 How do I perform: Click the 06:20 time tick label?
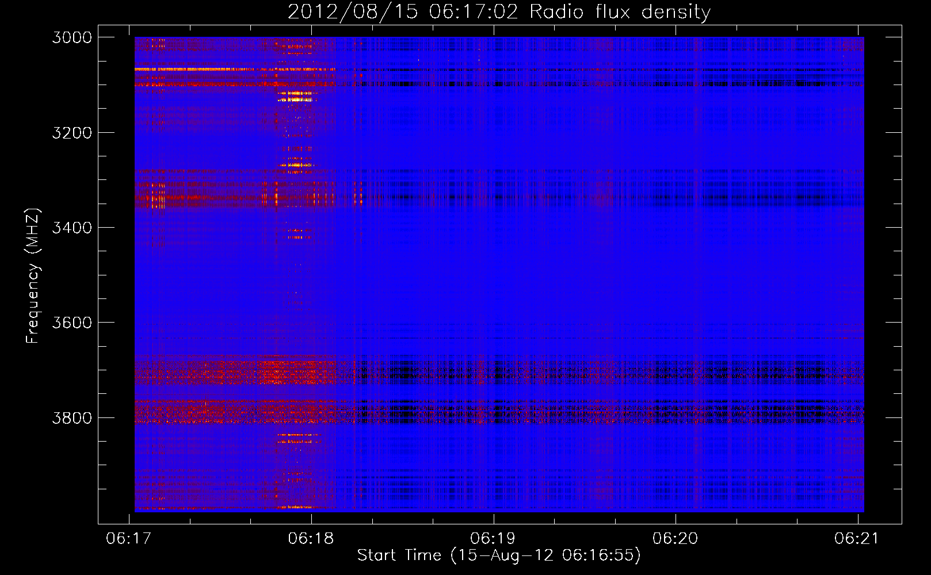[x=676, y=538]
